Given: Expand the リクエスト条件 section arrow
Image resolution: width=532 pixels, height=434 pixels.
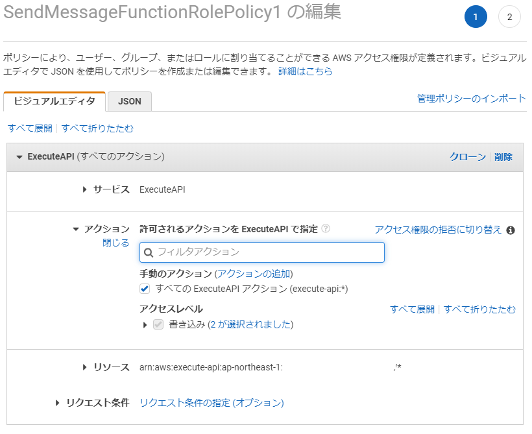Looking at the screenshot, I should (57, 403).
